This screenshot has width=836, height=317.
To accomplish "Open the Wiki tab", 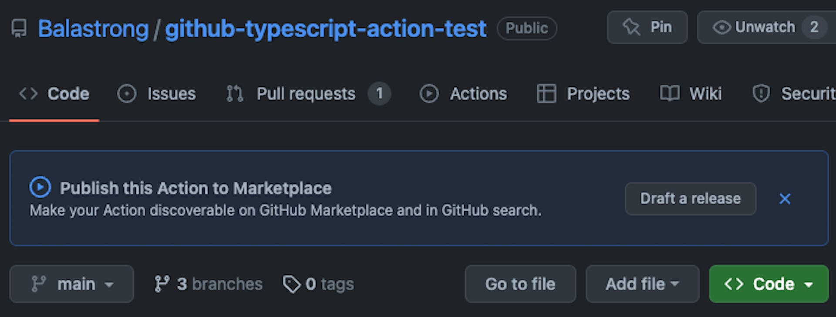I will coord(691,94).
